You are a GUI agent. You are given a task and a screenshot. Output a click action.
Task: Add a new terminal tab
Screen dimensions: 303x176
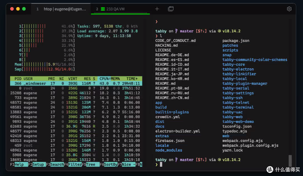[157, 9]
